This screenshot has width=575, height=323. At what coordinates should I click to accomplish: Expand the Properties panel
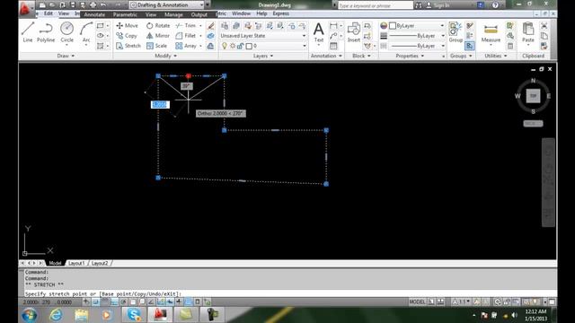[410, 56]
